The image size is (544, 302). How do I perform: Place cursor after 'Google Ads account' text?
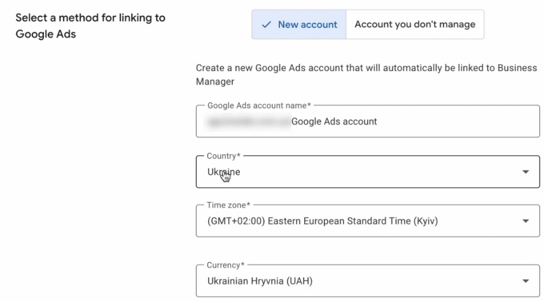point(378,121)
